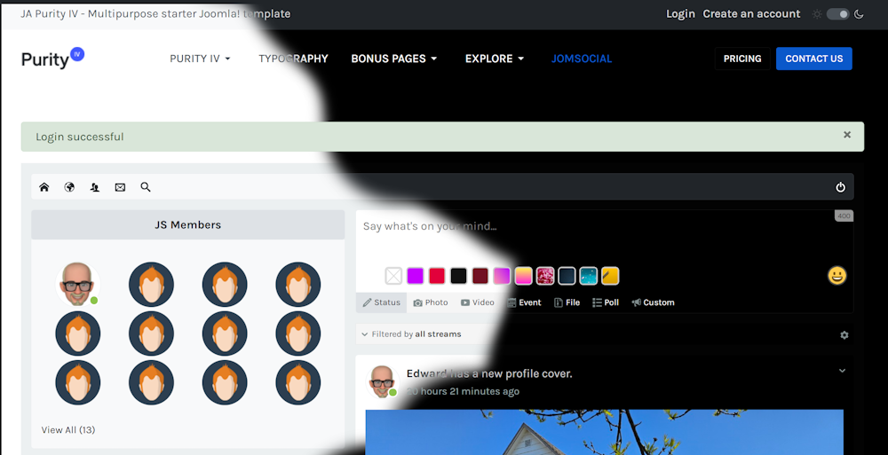888x455 pixels.
Task: Select the Poll post tab
Action: coord(606,302)
